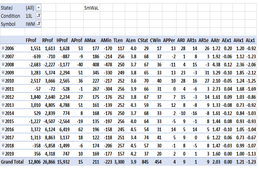The image size is (259, 179).
Task: Expand the 2018 row
Action: click(x=3, y=145)
